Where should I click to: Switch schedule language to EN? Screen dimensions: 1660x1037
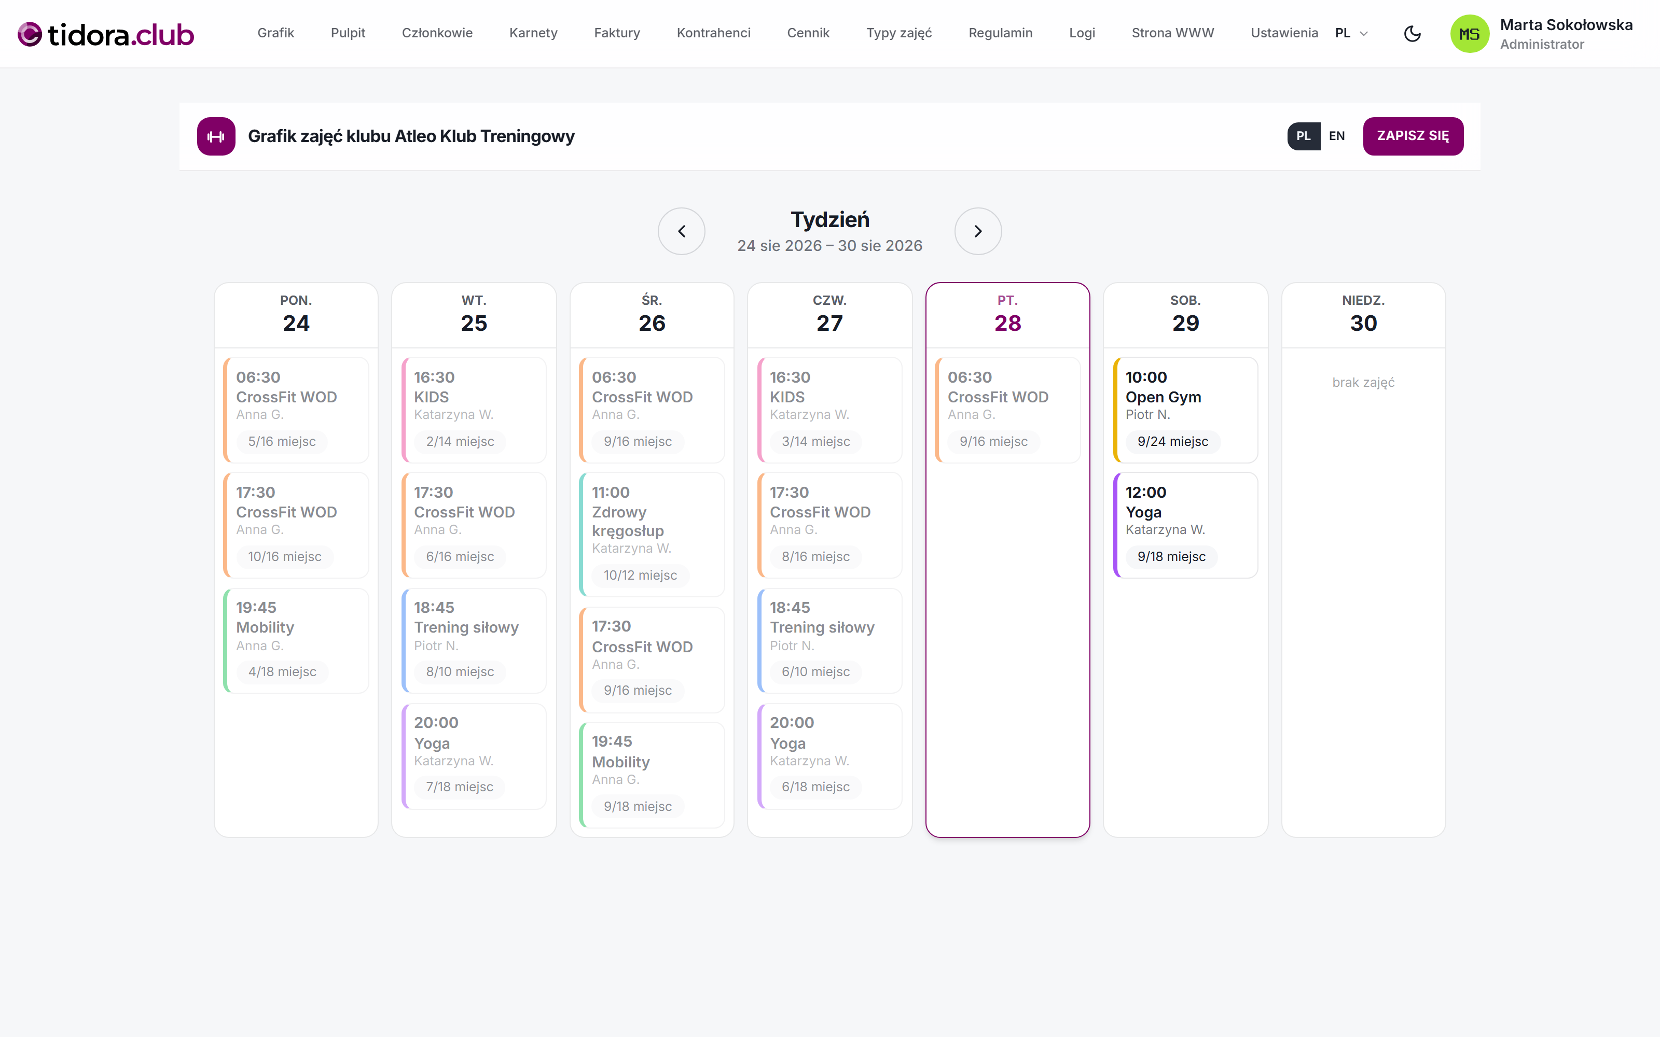point(1336,136)
